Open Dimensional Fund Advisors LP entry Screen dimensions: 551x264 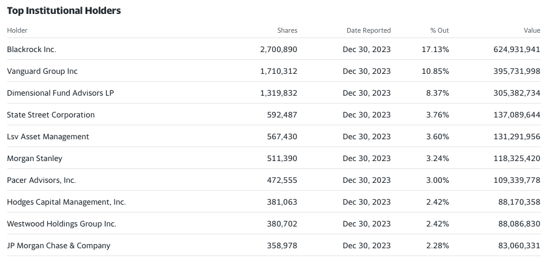pyautogui.click(x=51, y=93)
